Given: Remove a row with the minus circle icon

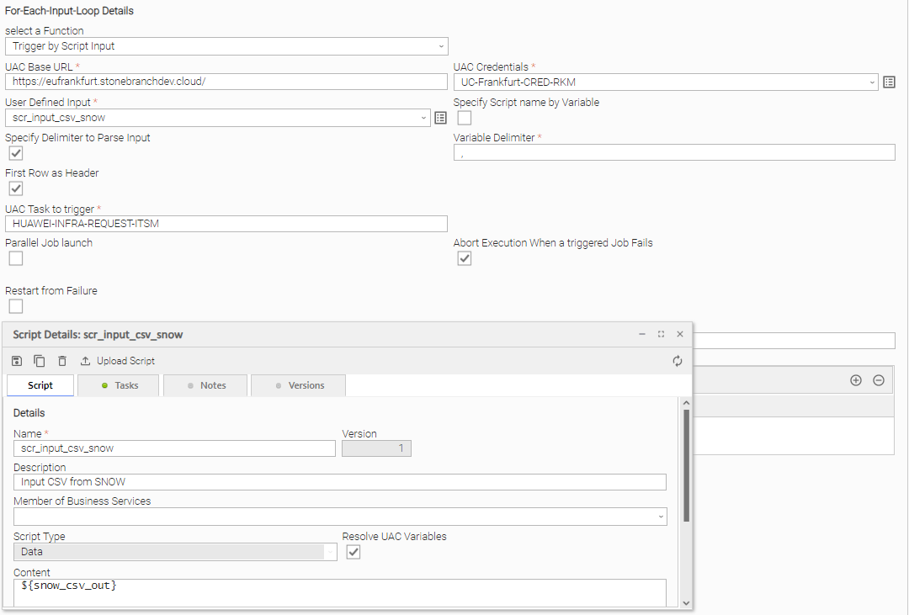Looking at the screenshot, I should click(x=879, y=380).
